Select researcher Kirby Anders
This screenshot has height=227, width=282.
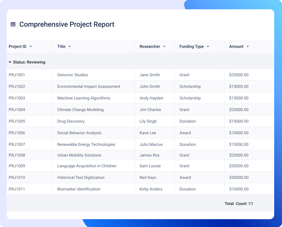(x=151, y=189)
